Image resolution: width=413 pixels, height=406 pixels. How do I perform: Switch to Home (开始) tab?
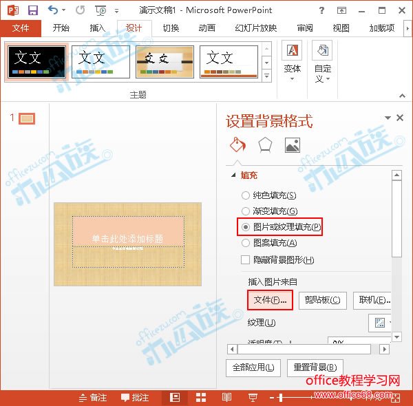click(x=61, y=28)
